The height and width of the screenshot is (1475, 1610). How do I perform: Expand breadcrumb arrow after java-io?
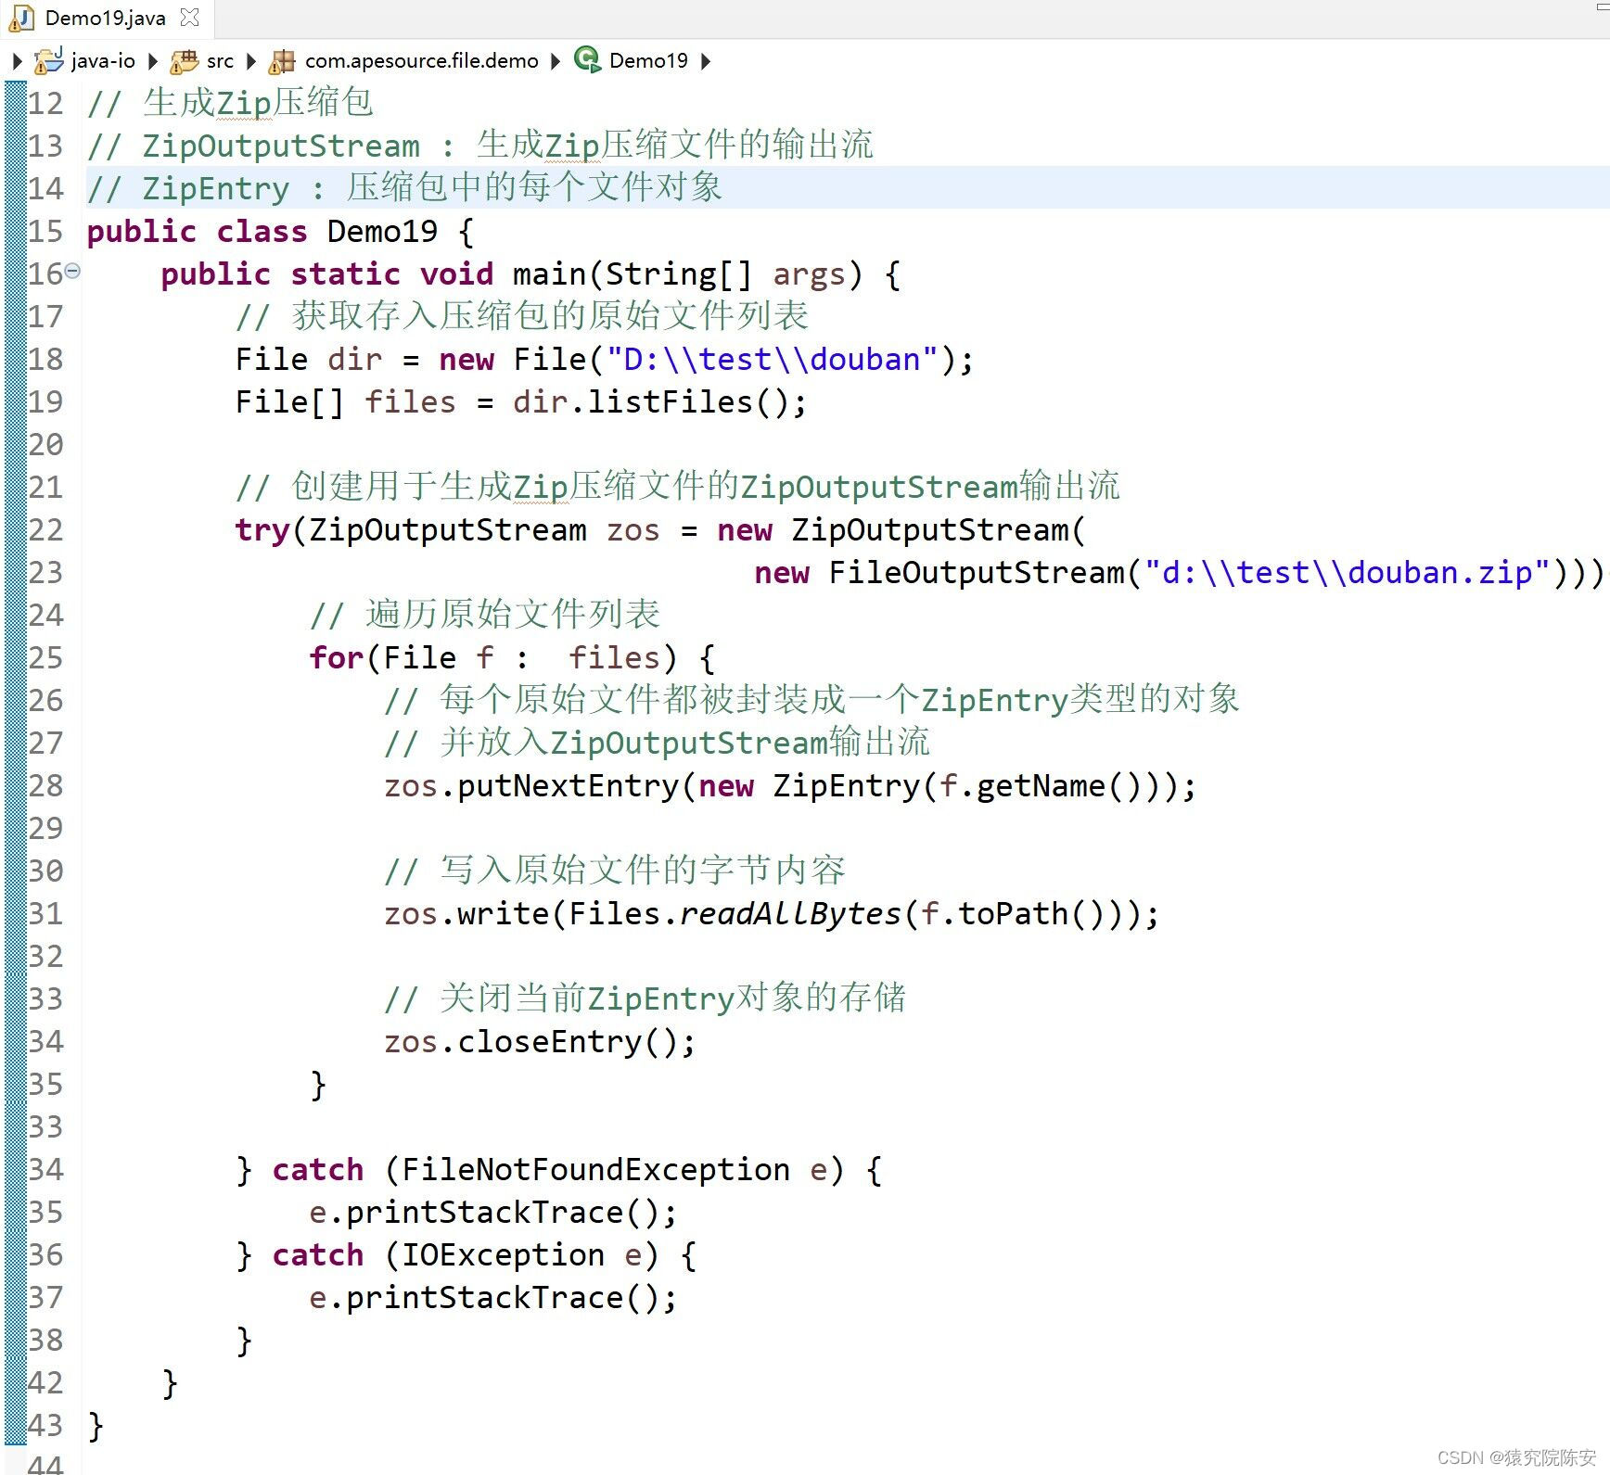click(153, 61)
